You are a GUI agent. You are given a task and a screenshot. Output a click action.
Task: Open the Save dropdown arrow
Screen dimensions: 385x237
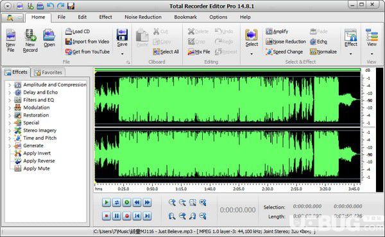(122, 54)
